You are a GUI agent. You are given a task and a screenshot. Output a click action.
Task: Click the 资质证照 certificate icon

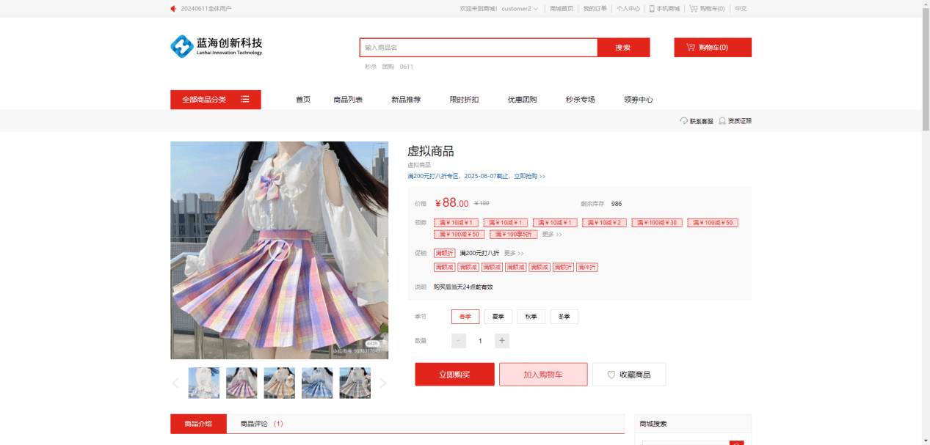click(722, 121)
